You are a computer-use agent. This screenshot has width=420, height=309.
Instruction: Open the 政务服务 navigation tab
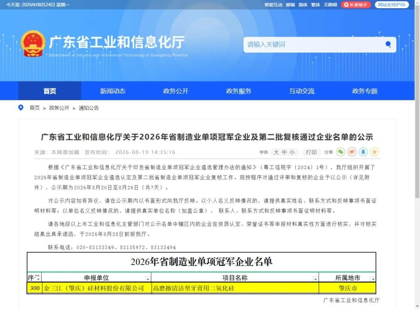click(x=239, y=91)
